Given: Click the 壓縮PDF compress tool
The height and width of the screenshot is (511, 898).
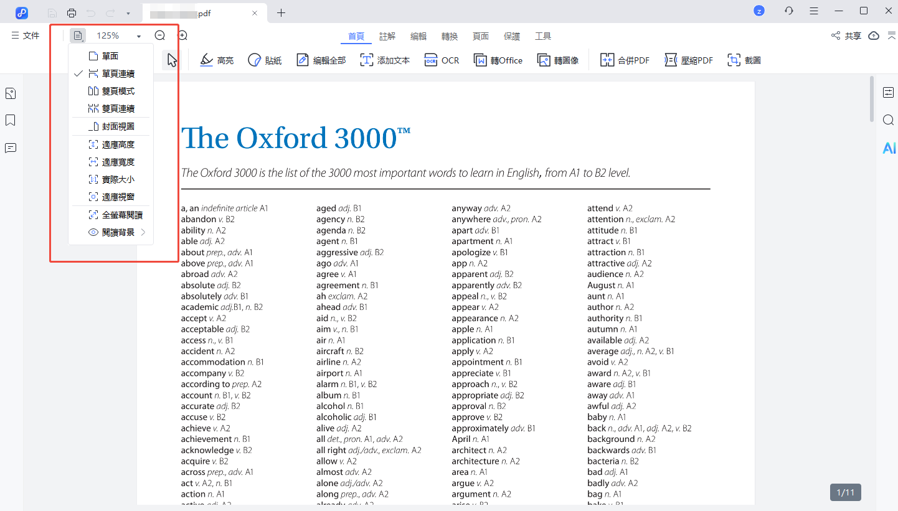Looking at the screenshot, I should [x=689, y=60].
